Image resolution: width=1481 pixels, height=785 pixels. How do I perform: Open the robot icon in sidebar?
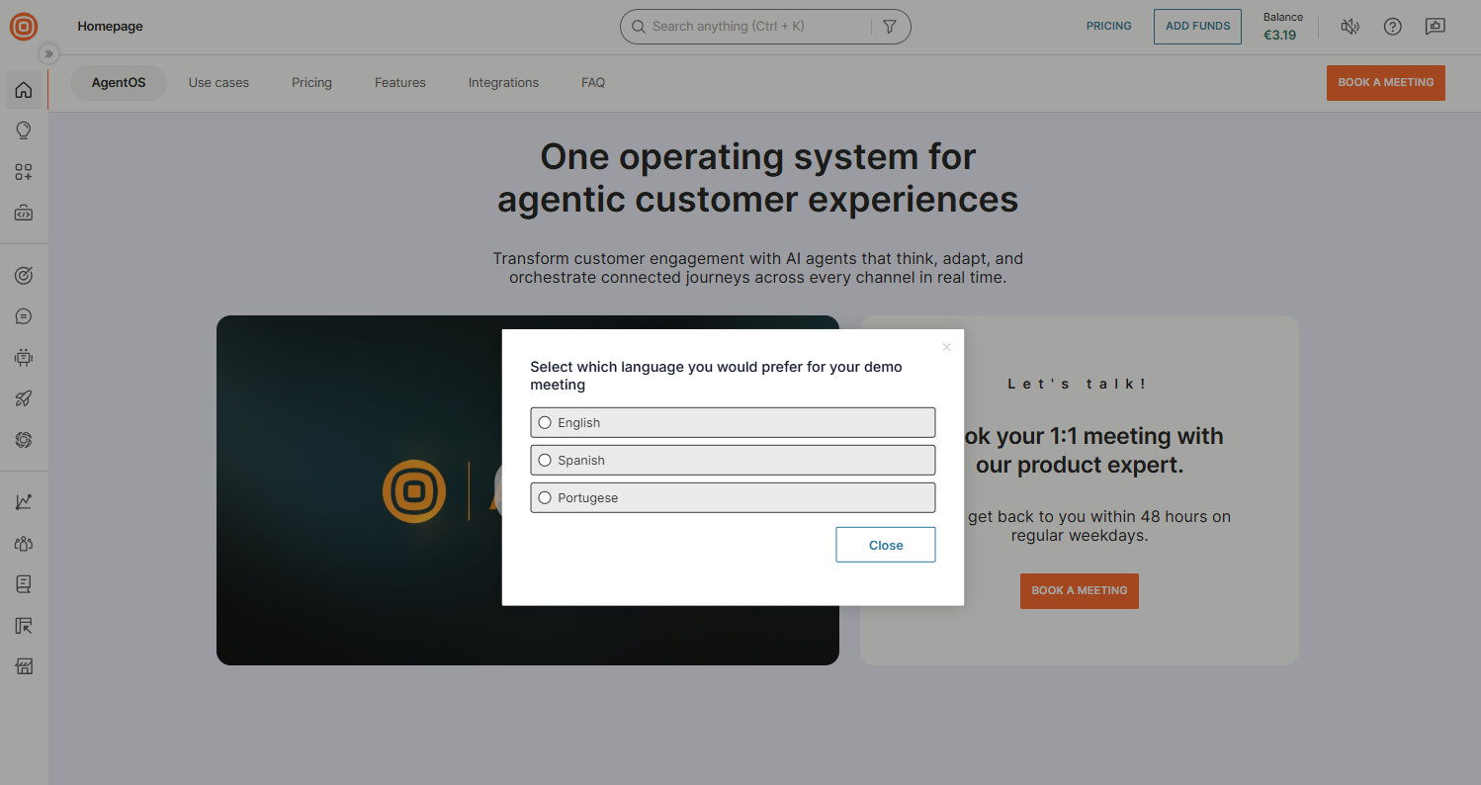[24, 358]
